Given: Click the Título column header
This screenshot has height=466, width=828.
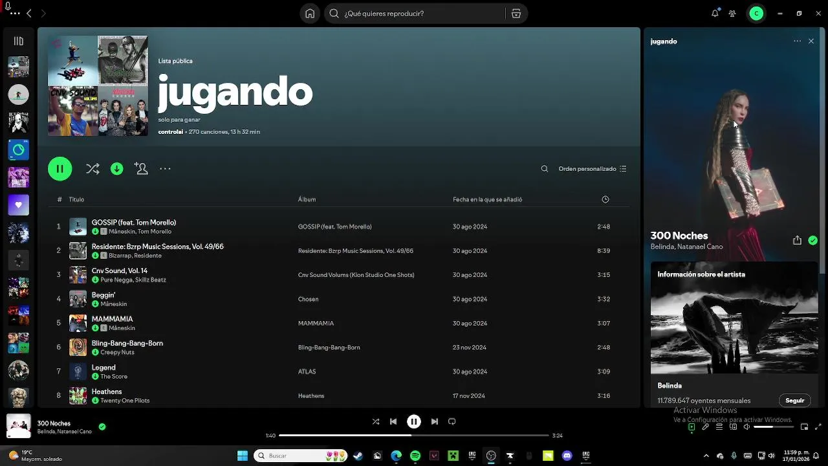Looking at the screenshot, I should coord(77,199).
